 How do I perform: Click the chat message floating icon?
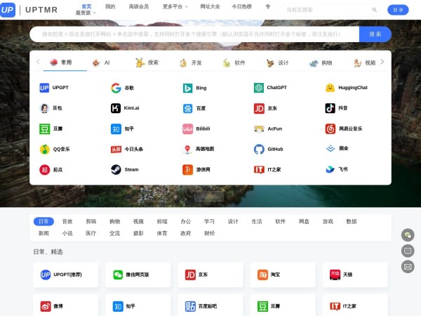[x=408, y=251]
